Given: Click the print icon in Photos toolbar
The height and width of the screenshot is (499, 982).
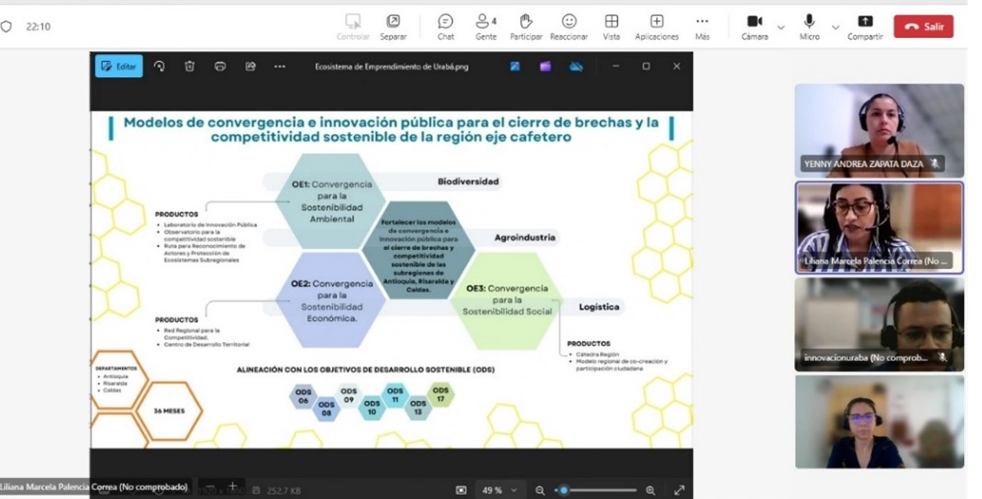Looking at the screenshot, I should [x=221, y=67].
